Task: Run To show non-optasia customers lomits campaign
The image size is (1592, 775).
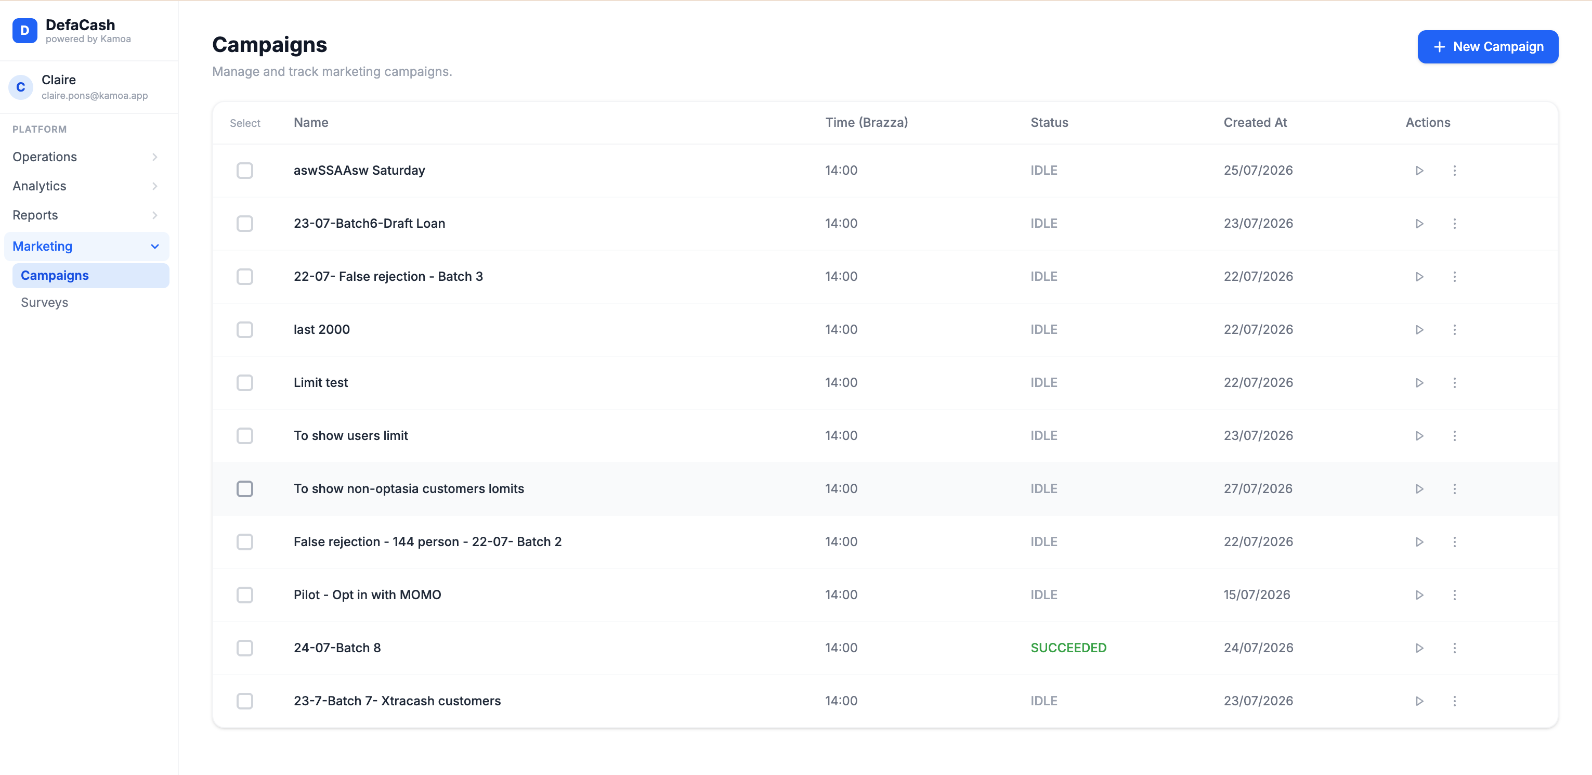Action: tap(1419, 489)
